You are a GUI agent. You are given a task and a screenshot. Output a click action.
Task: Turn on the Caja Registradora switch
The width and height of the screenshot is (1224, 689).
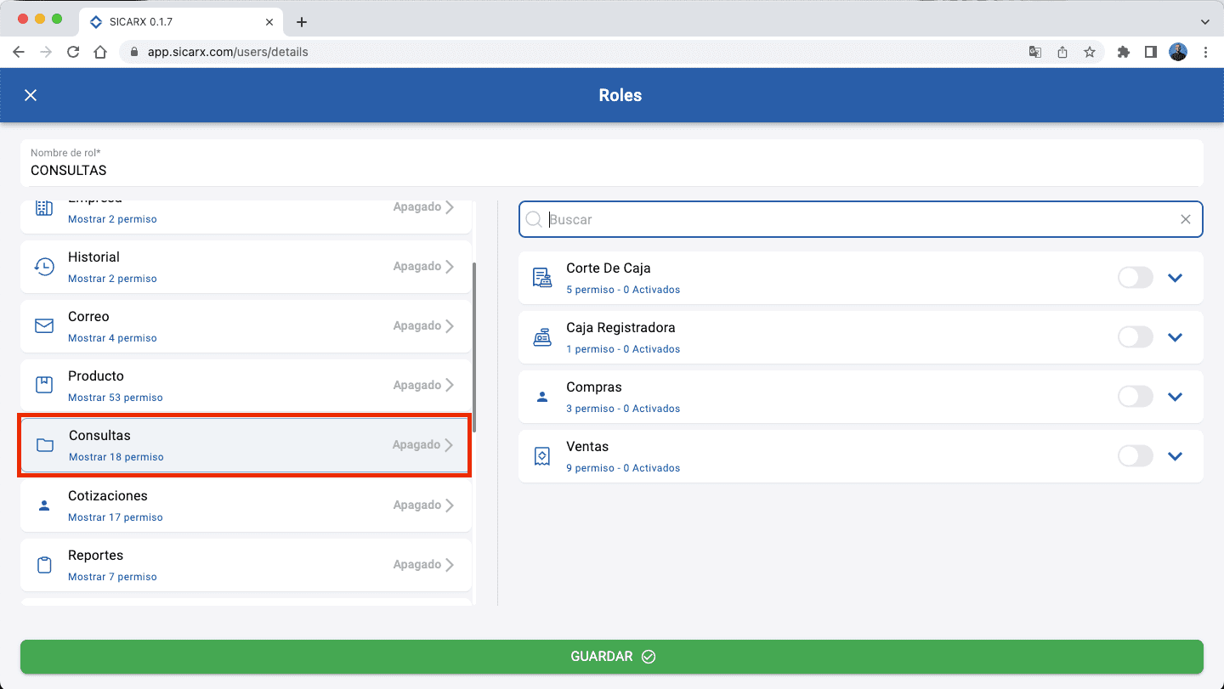coord(1135,337)
